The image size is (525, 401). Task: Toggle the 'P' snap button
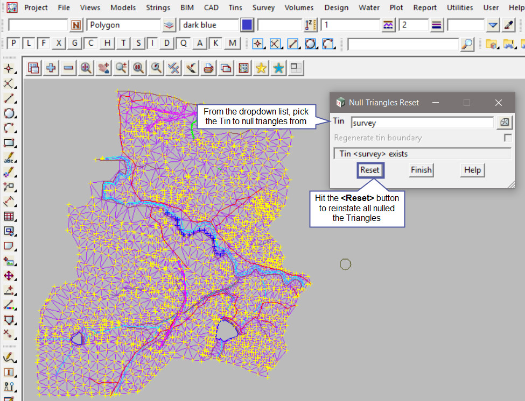(x=13, y=44)
